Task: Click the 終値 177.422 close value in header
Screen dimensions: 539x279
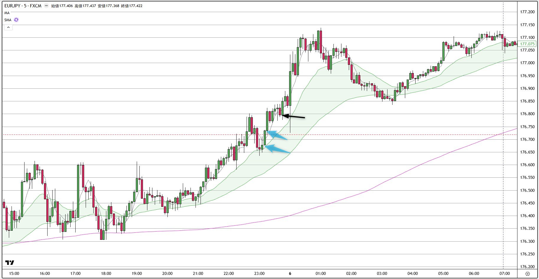Action: 131,6
